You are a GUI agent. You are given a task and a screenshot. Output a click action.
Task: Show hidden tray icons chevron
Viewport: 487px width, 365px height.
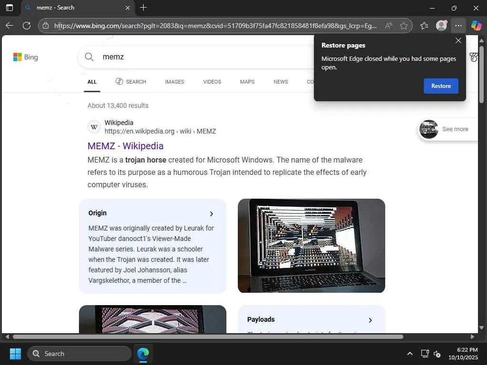point(409,354)
